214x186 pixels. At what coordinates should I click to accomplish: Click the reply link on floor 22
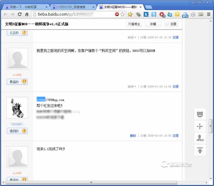(x=175, y=136)
